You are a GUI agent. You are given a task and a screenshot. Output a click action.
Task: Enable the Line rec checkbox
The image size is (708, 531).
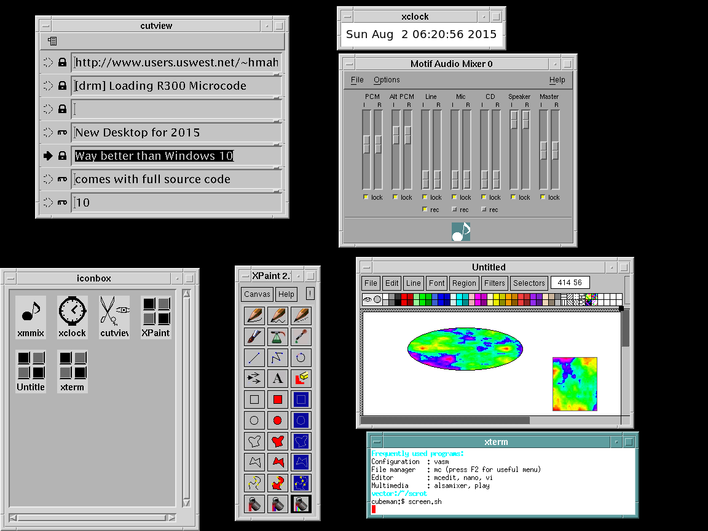425,209
